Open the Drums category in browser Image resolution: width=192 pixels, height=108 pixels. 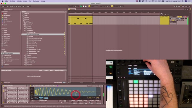[5, 32]
